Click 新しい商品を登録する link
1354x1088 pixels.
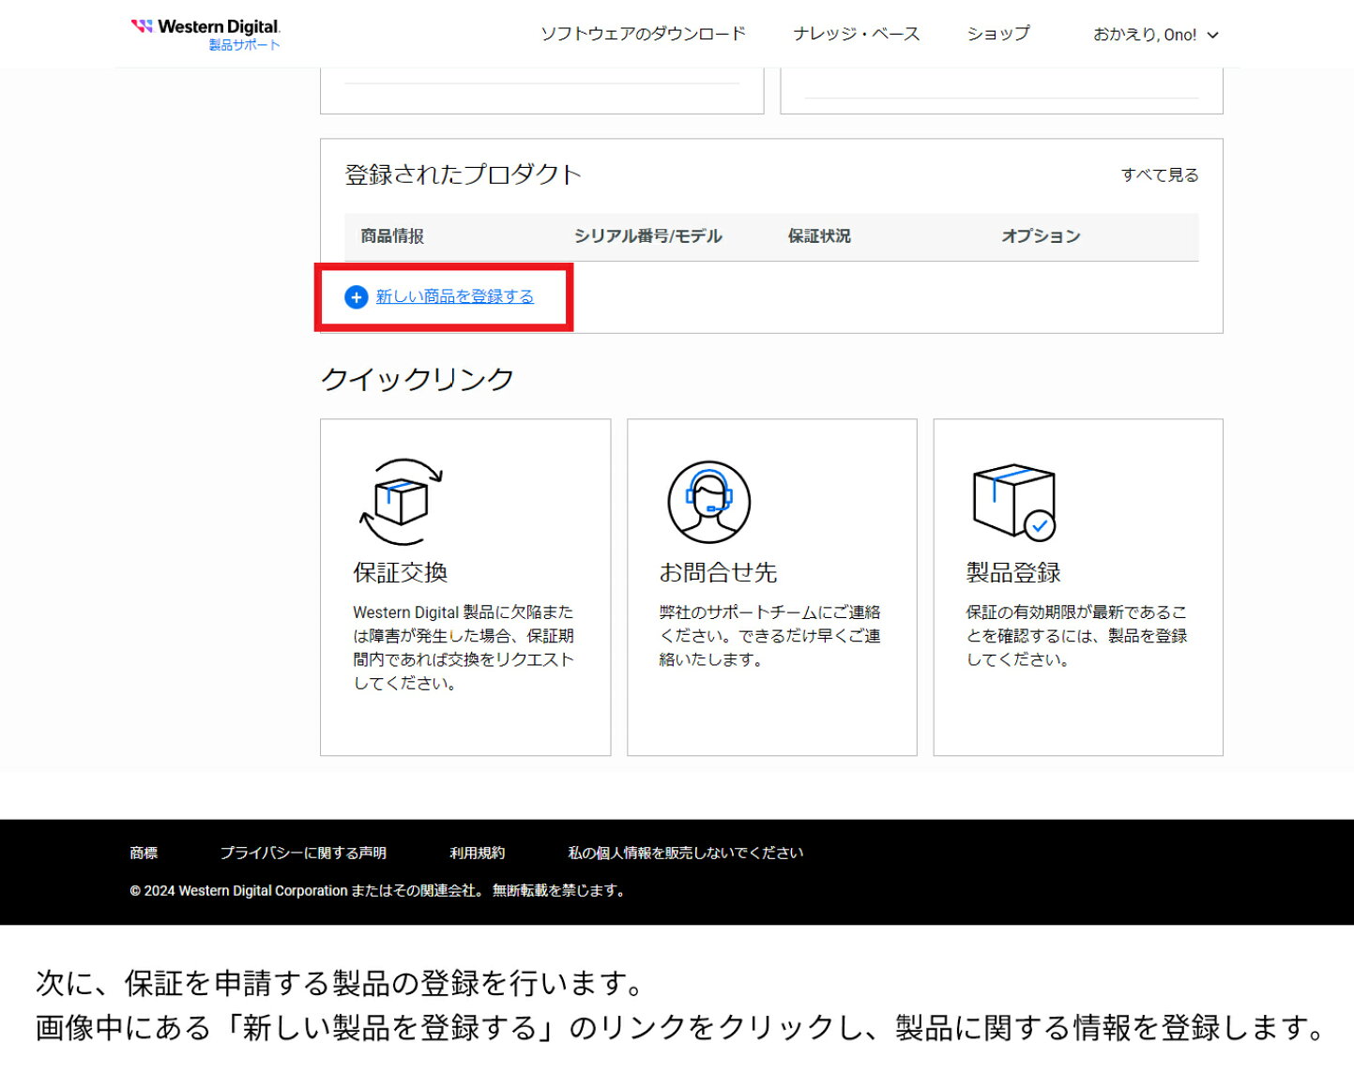[454, 296]
